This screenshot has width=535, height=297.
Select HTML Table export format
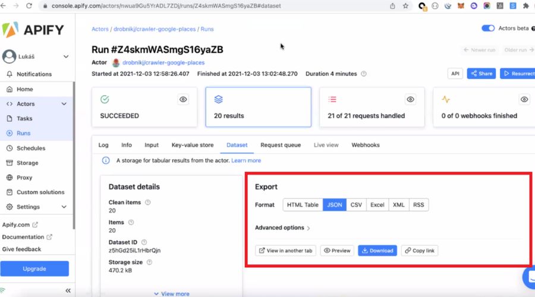click(303, 204)
